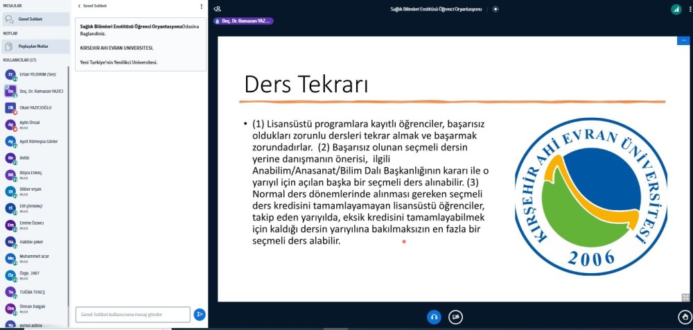The height and width of the screenshot is (330, 693).
Task: Click the 'Ders Tekrarı' slide heading
Action: coord(306,84)
